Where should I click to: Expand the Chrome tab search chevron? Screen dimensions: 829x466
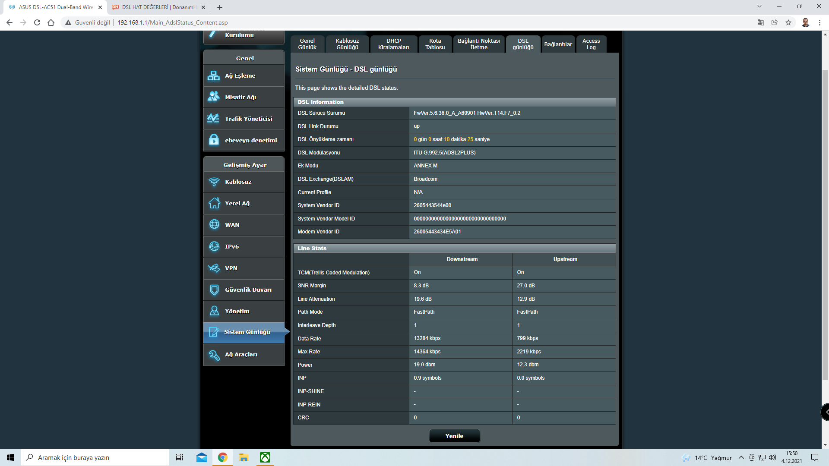(759, 6)
